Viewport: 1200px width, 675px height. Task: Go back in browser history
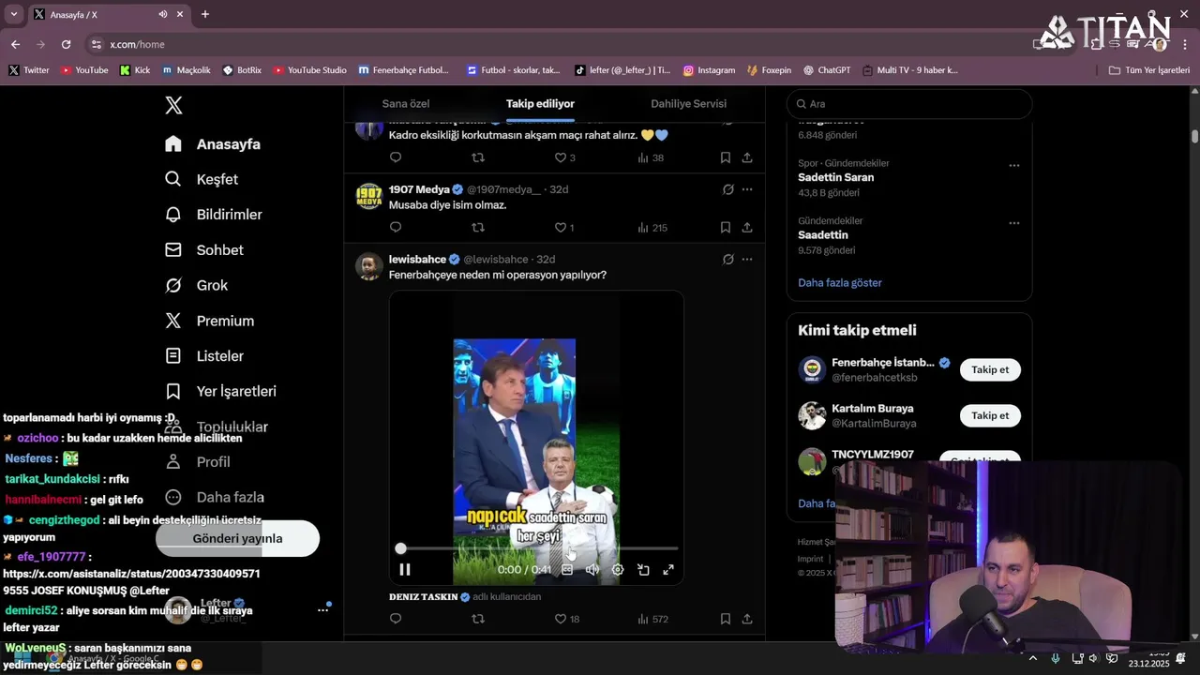pos(15,44)
